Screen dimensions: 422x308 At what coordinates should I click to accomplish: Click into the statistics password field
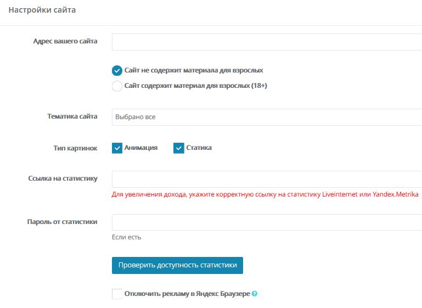267,222
